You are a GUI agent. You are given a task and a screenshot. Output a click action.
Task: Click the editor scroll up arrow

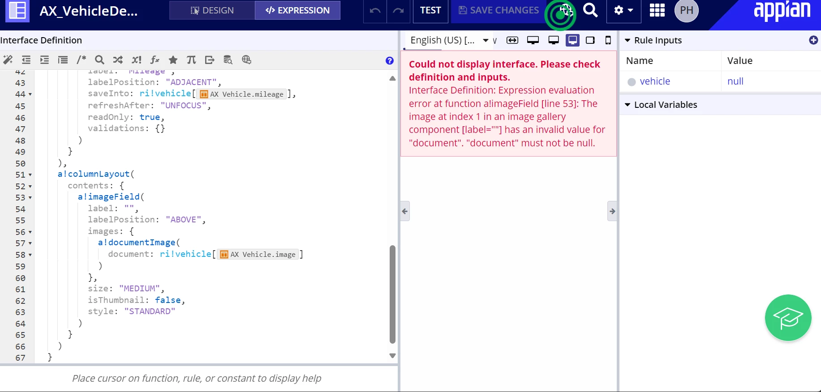[392, 78]
